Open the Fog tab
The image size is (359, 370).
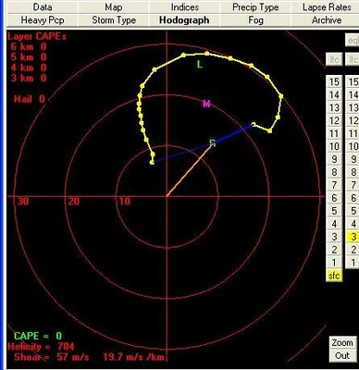point(255,20)
